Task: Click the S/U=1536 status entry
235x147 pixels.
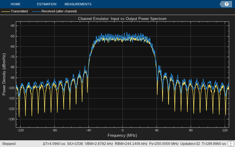Action: tap(75, 144)
